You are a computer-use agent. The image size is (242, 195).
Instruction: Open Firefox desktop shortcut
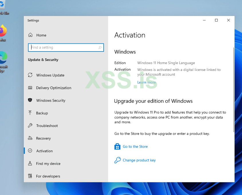point(3,33)
